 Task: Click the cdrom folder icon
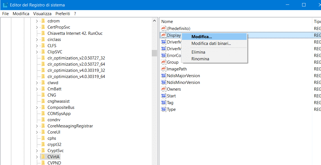43,21
